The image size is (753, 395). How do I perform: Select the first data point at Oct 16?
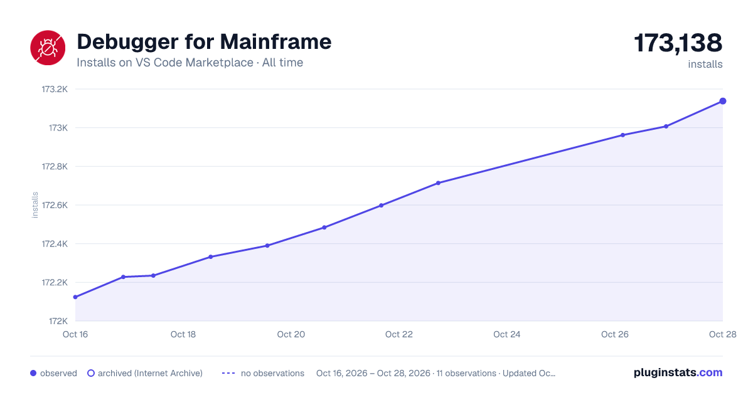click(x=75, y=297)
